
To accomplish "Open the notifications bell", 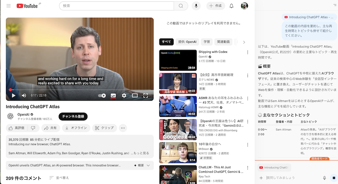I will tap(231, 6).
